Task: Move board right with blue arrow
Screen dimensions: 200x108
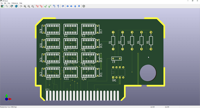Action: (x=71, y=6)
